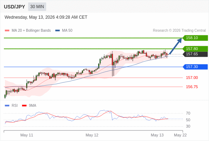The image size is (209, 141).
Task: Toggle the MA 20 + Bollinger Bands legend
Action: pos(31,31)
